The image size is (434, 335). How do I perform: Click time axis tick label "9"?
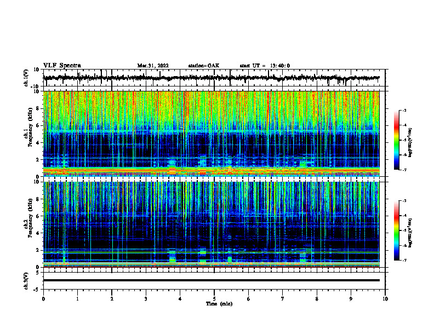tap(351, 299)
